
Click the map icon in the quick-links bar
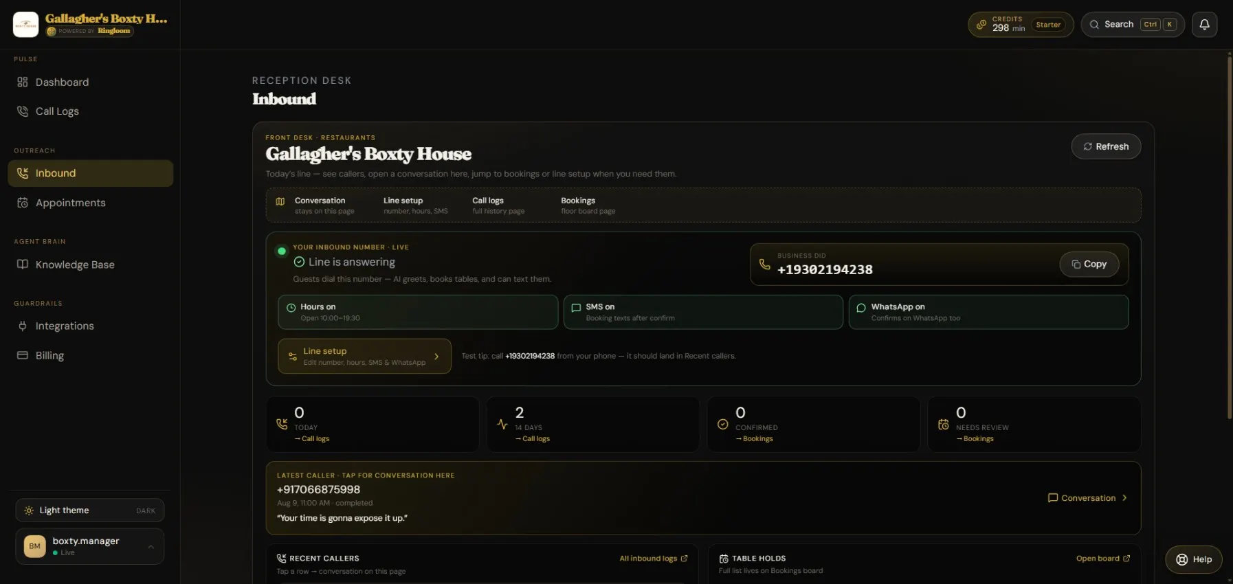coord(280,201)
